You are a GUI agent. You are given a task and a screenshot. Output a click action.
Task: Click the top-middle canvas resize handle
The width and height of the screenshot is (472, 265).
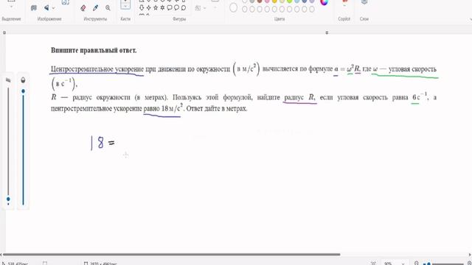click(327, 32)
